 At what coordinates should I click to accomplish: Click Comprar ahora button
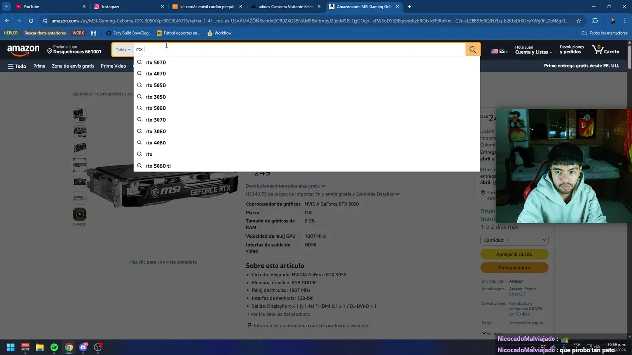(x=514, y=267)
